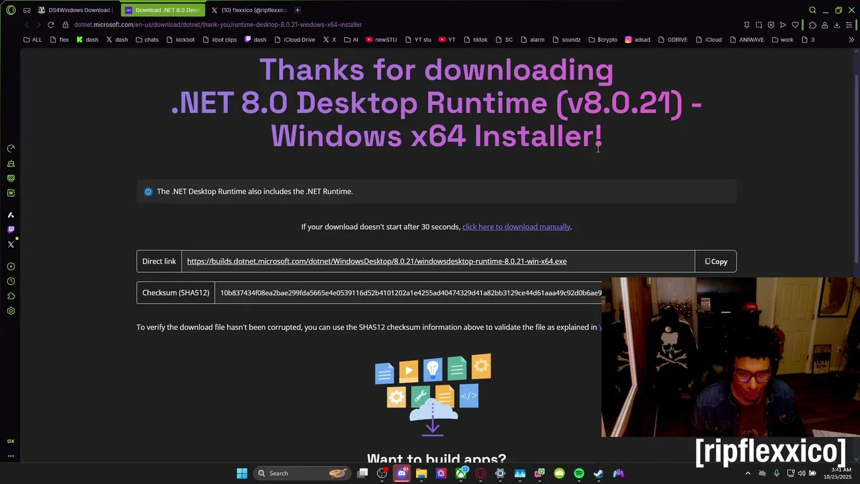
Task: Show browser downloads panel
Action: (x=836, y=25)
